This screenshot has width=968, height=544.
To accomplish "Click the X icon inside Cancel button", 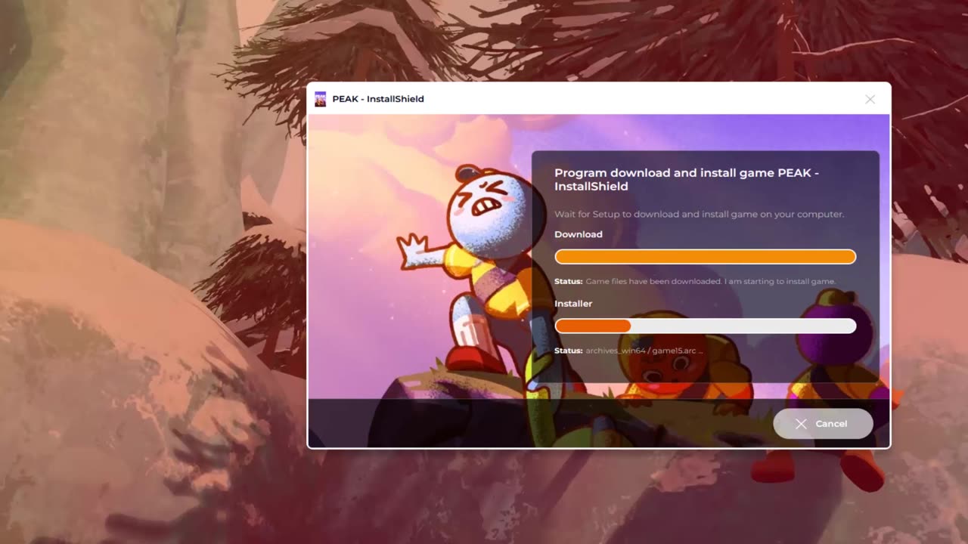I will click(801, 424).
